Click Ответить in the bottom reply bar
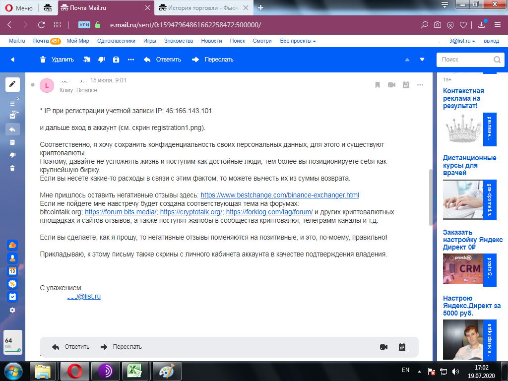508x381 pixels. [x=70, y=347]
